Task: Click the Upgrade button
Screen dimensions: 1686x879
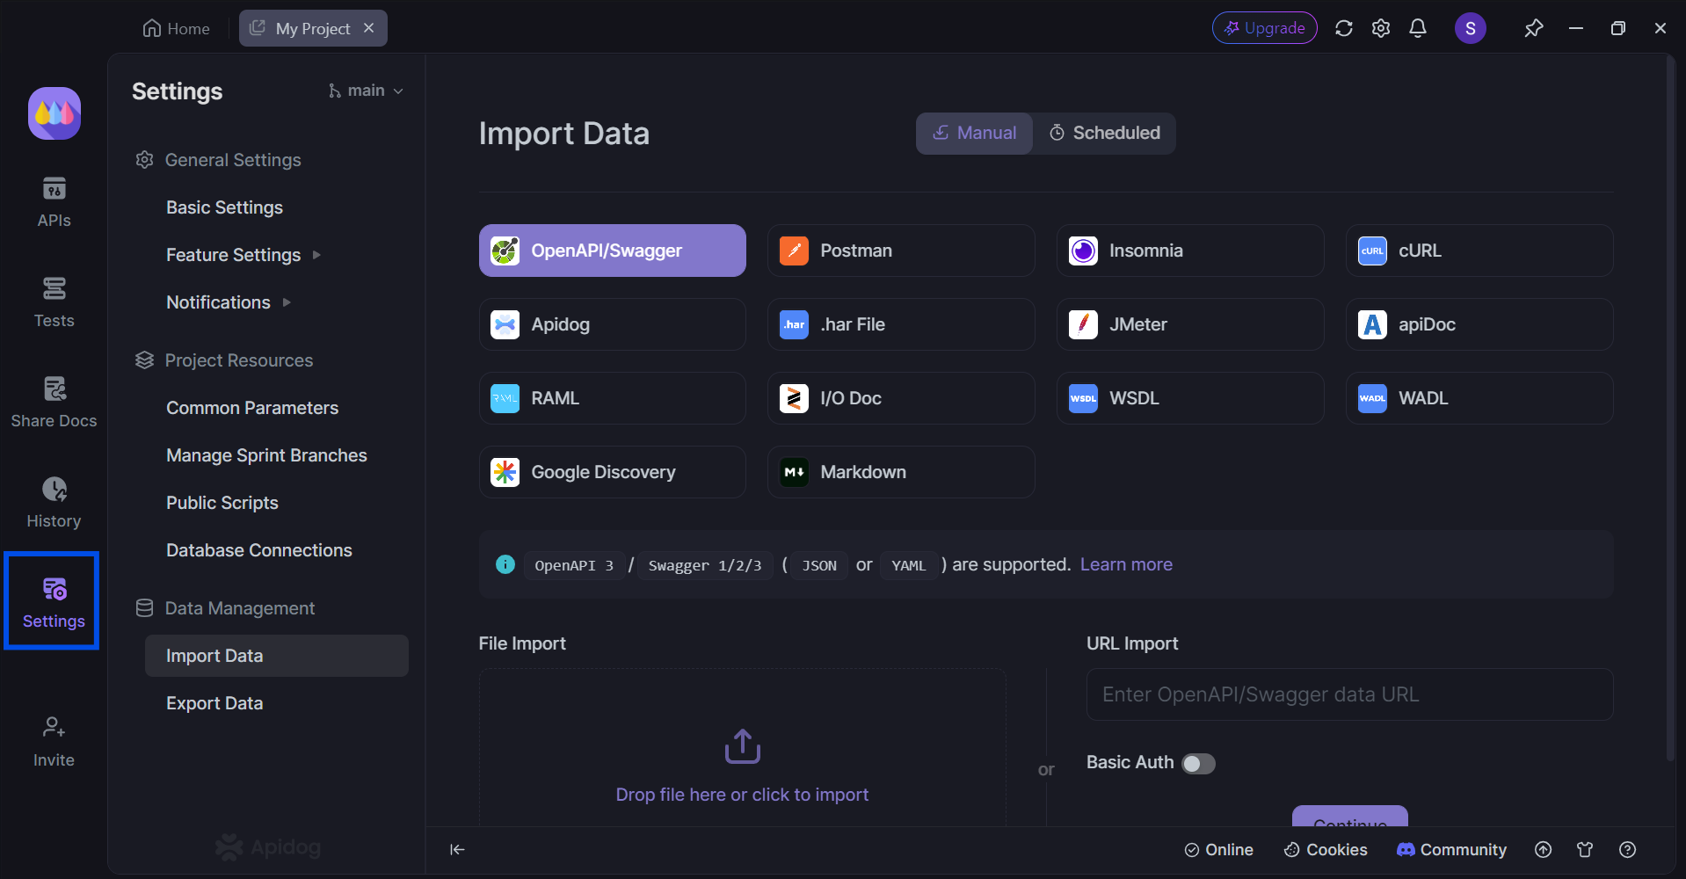Action: click(1265, 28)
